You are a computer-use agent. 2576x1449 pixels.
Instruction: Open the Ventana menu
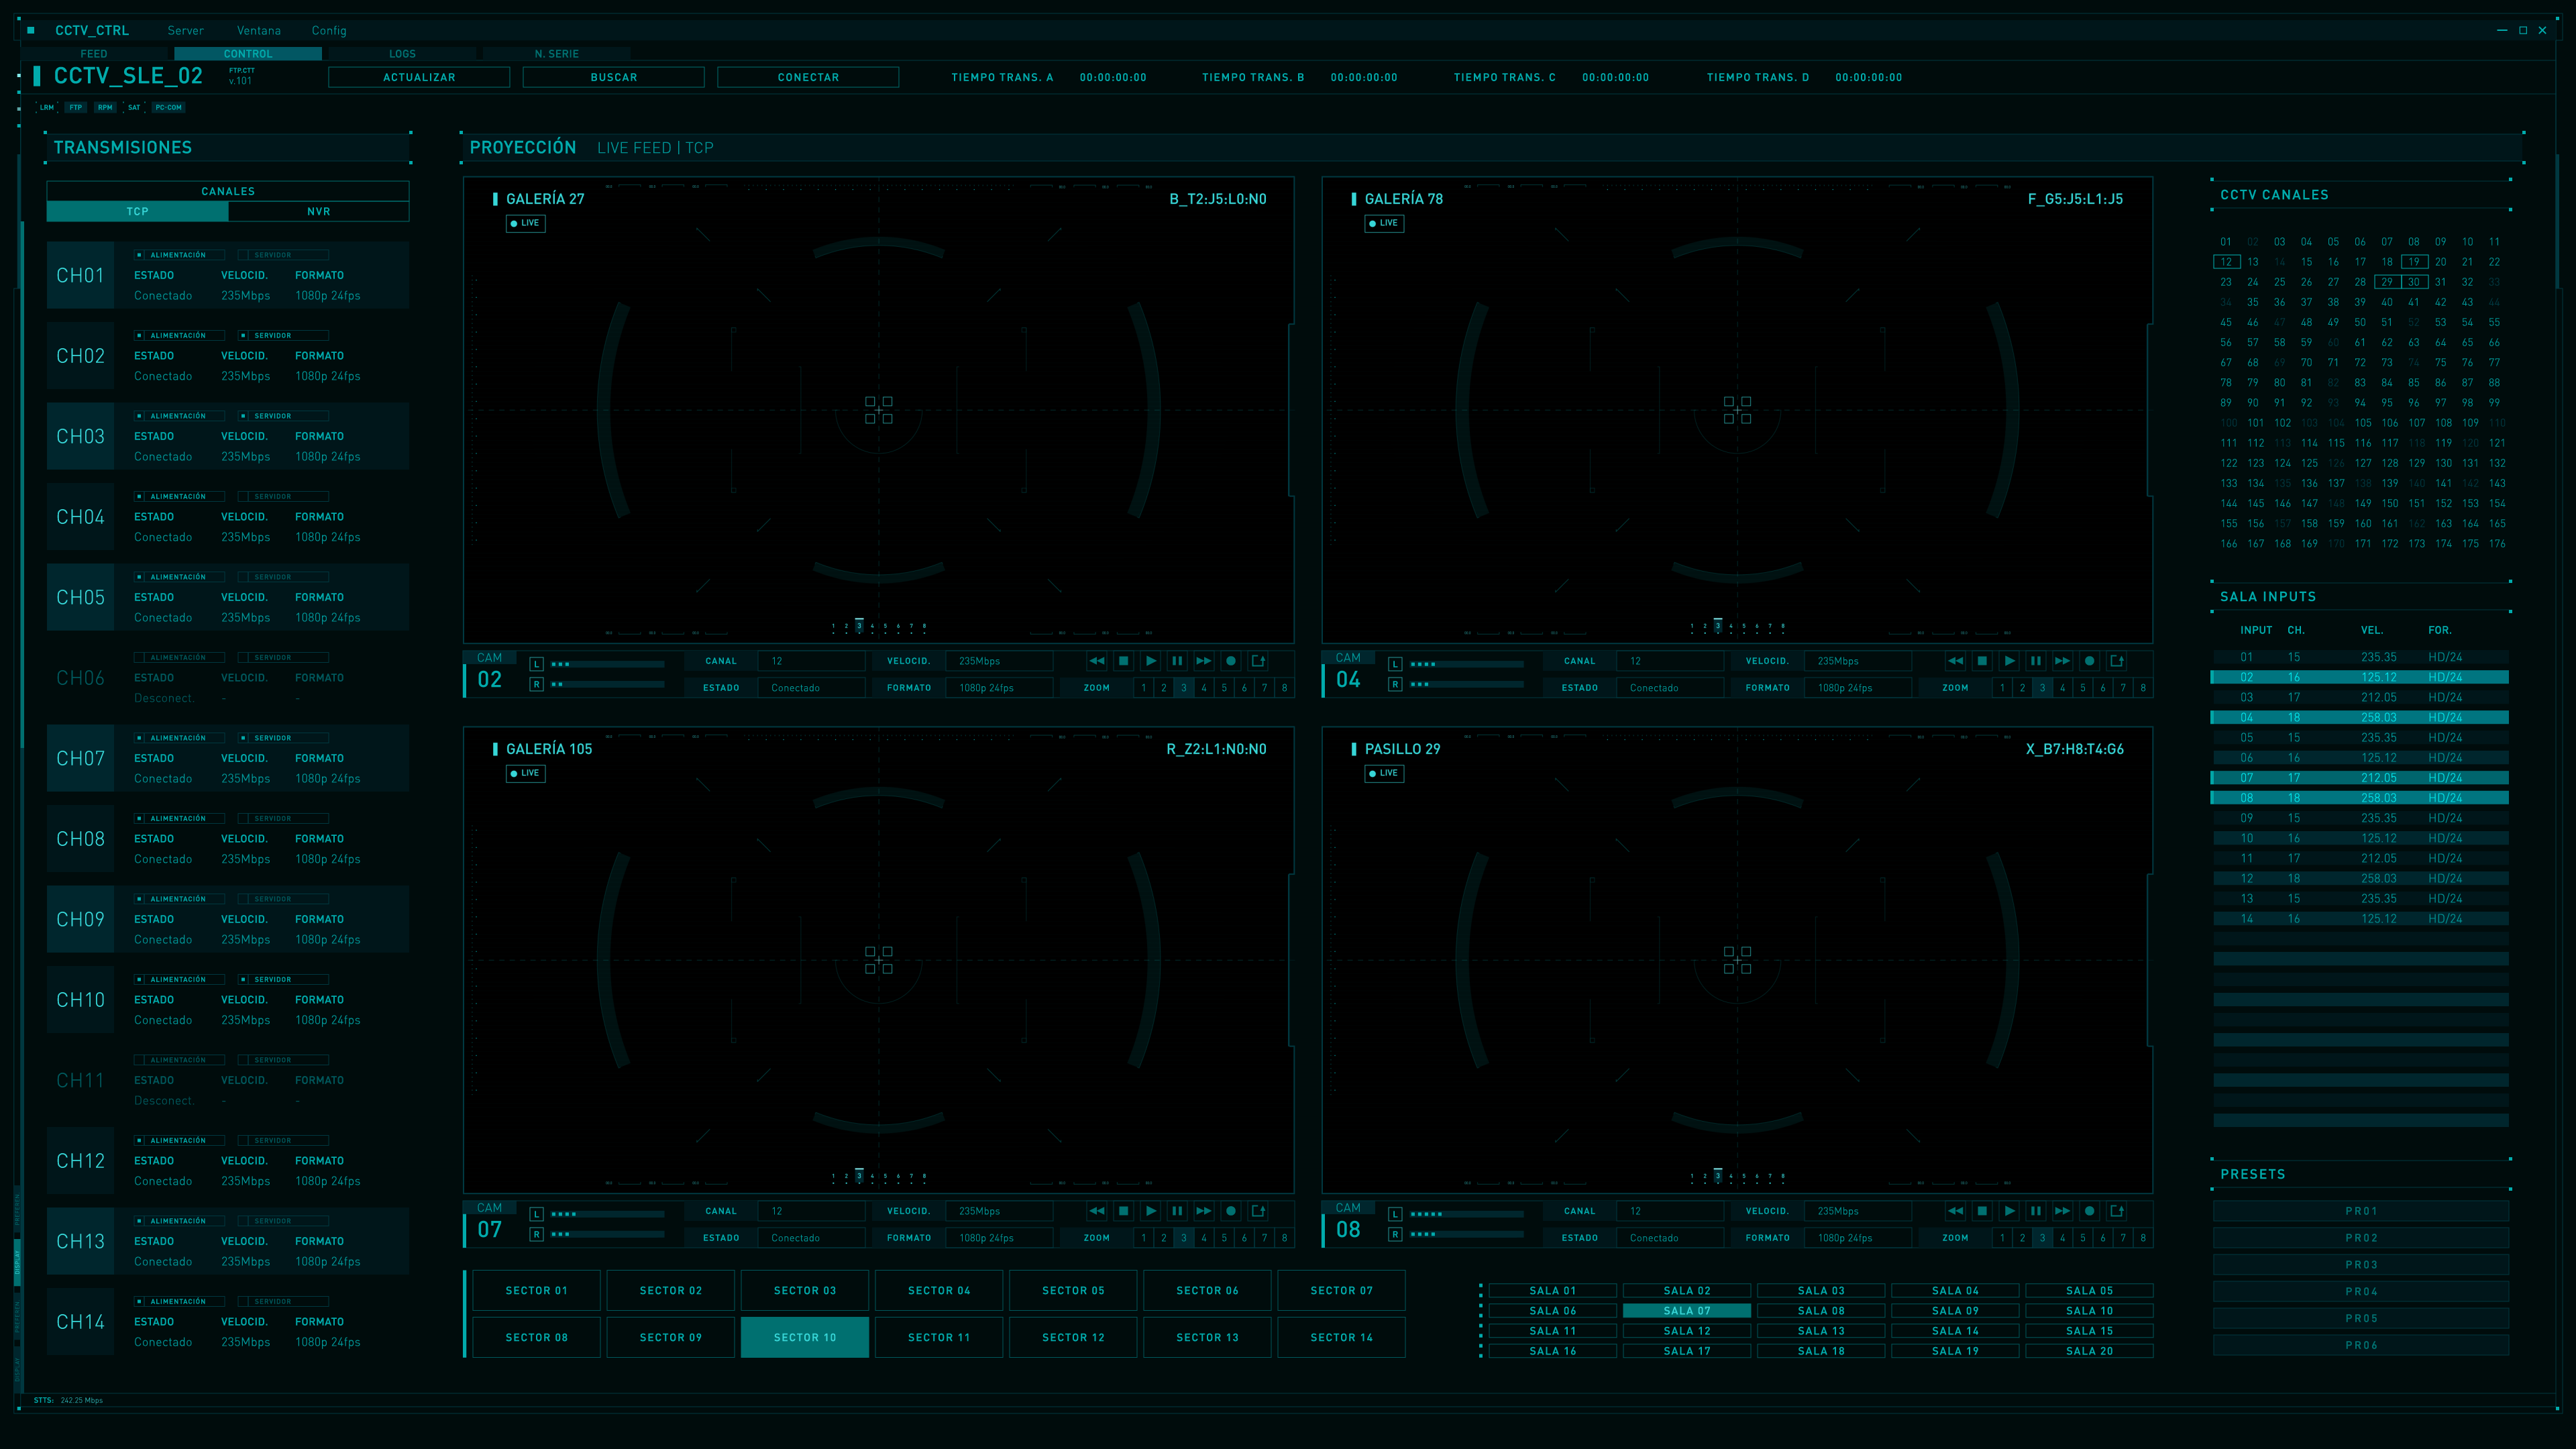tap(259, 31)
